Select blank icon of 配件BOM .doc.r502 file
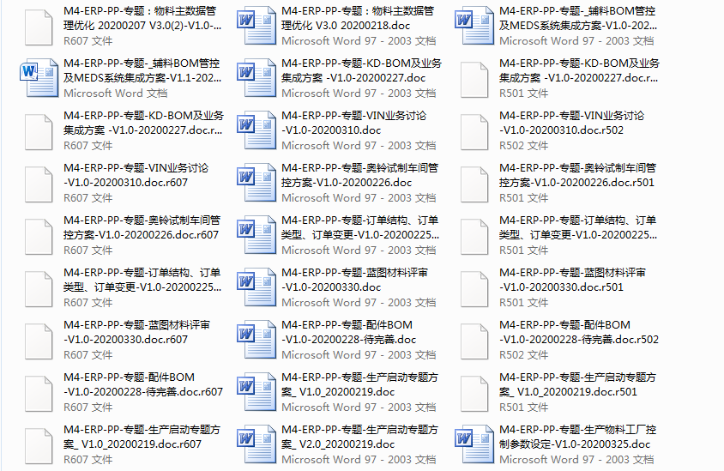The width and height of the screenshot is (724, 471). pos(474,341)
